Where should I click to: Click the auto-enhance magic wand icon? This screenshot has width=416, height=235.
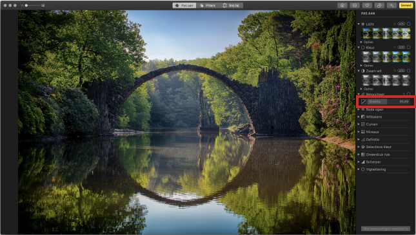(391, 5)
